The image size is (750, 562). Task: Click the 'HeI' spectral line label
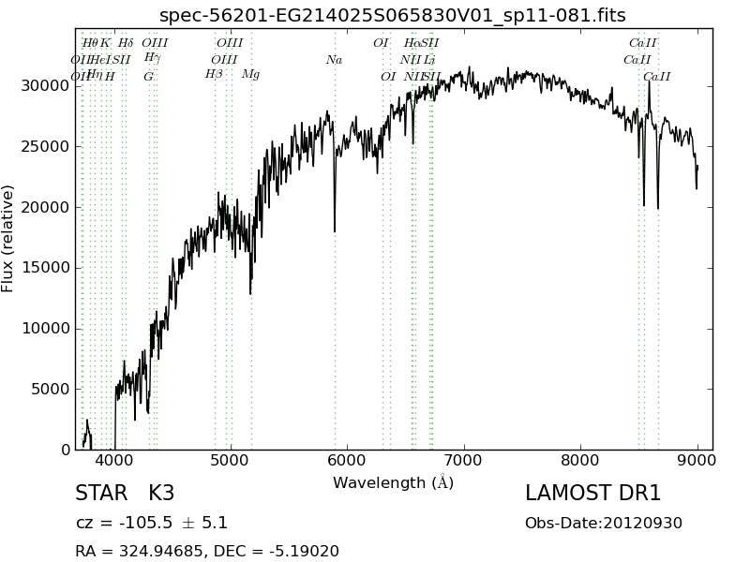coord(101,60)
